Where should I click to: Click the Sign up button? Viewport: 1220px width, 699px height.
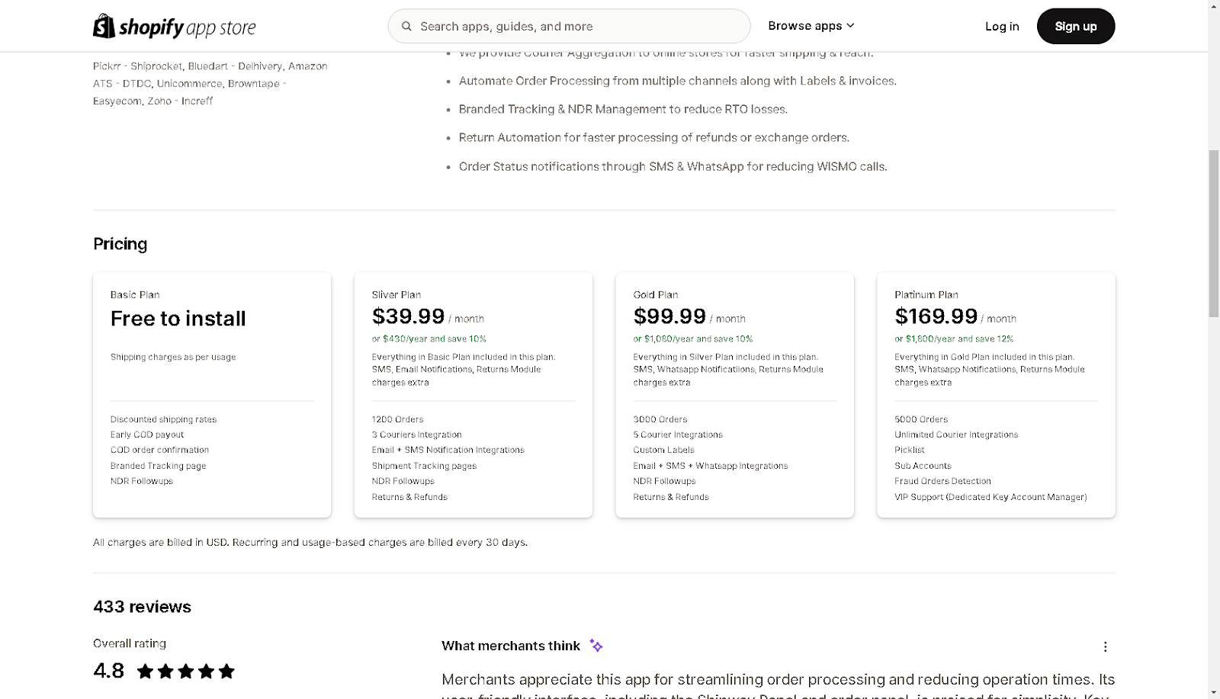coord(1075,25)
